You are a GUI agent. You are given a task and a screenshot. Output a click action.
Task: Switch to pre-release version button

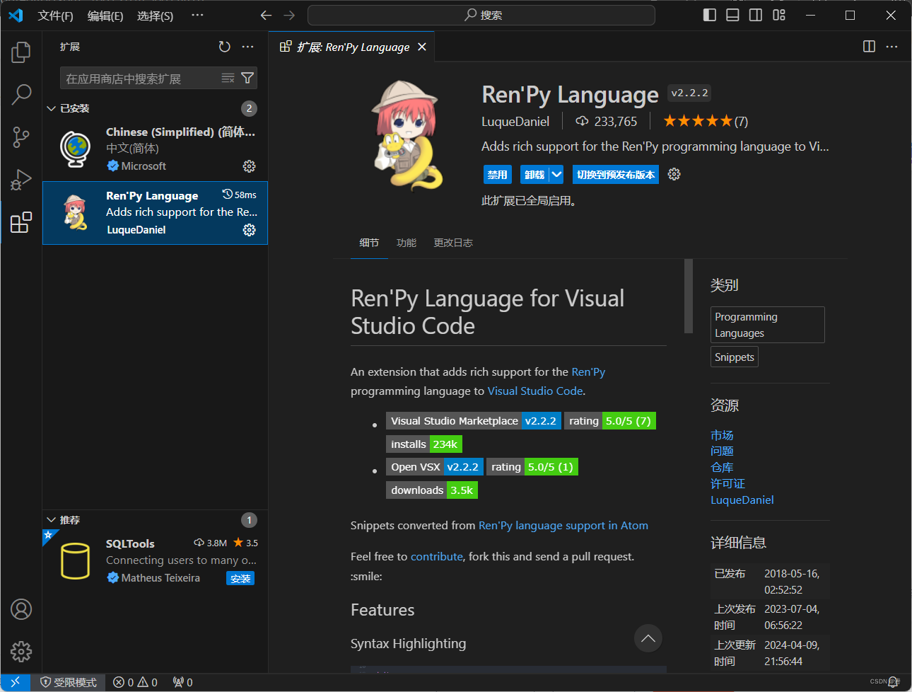point(616,175)
